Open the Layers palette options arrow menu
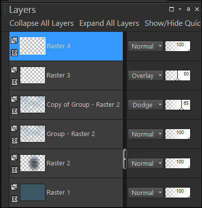The image size is (202, 208). click(x=180, y=9)
